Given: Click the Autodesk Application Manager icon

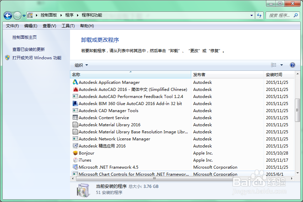Looking at the screenshot, I should pos(75,82).
